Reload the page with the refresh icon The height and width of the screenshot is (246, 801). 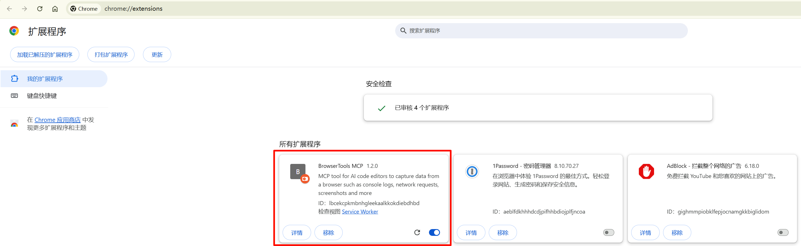[40, 9]
